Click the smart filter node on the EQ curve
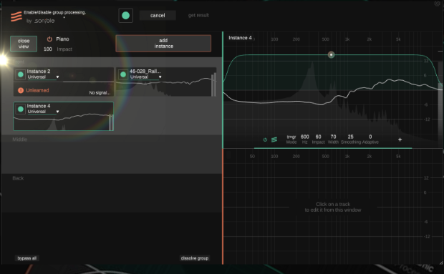 pyautogui.click(x=331, y=54)
